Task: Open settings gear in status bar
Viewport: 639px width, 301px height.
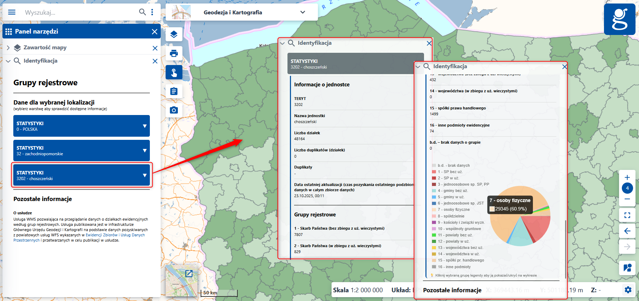Action: [628, 290]
